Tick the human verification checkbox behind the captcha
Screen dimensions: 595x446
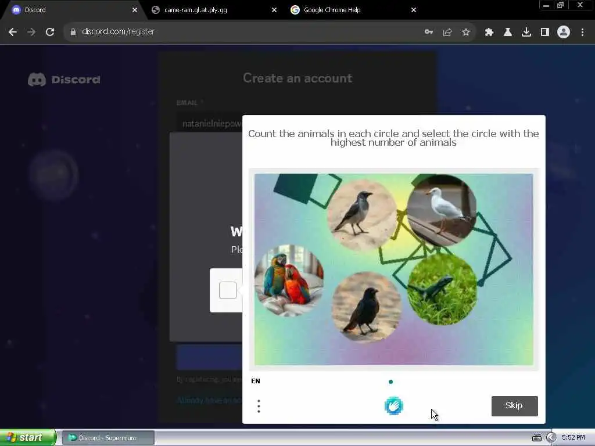[228, 290]
